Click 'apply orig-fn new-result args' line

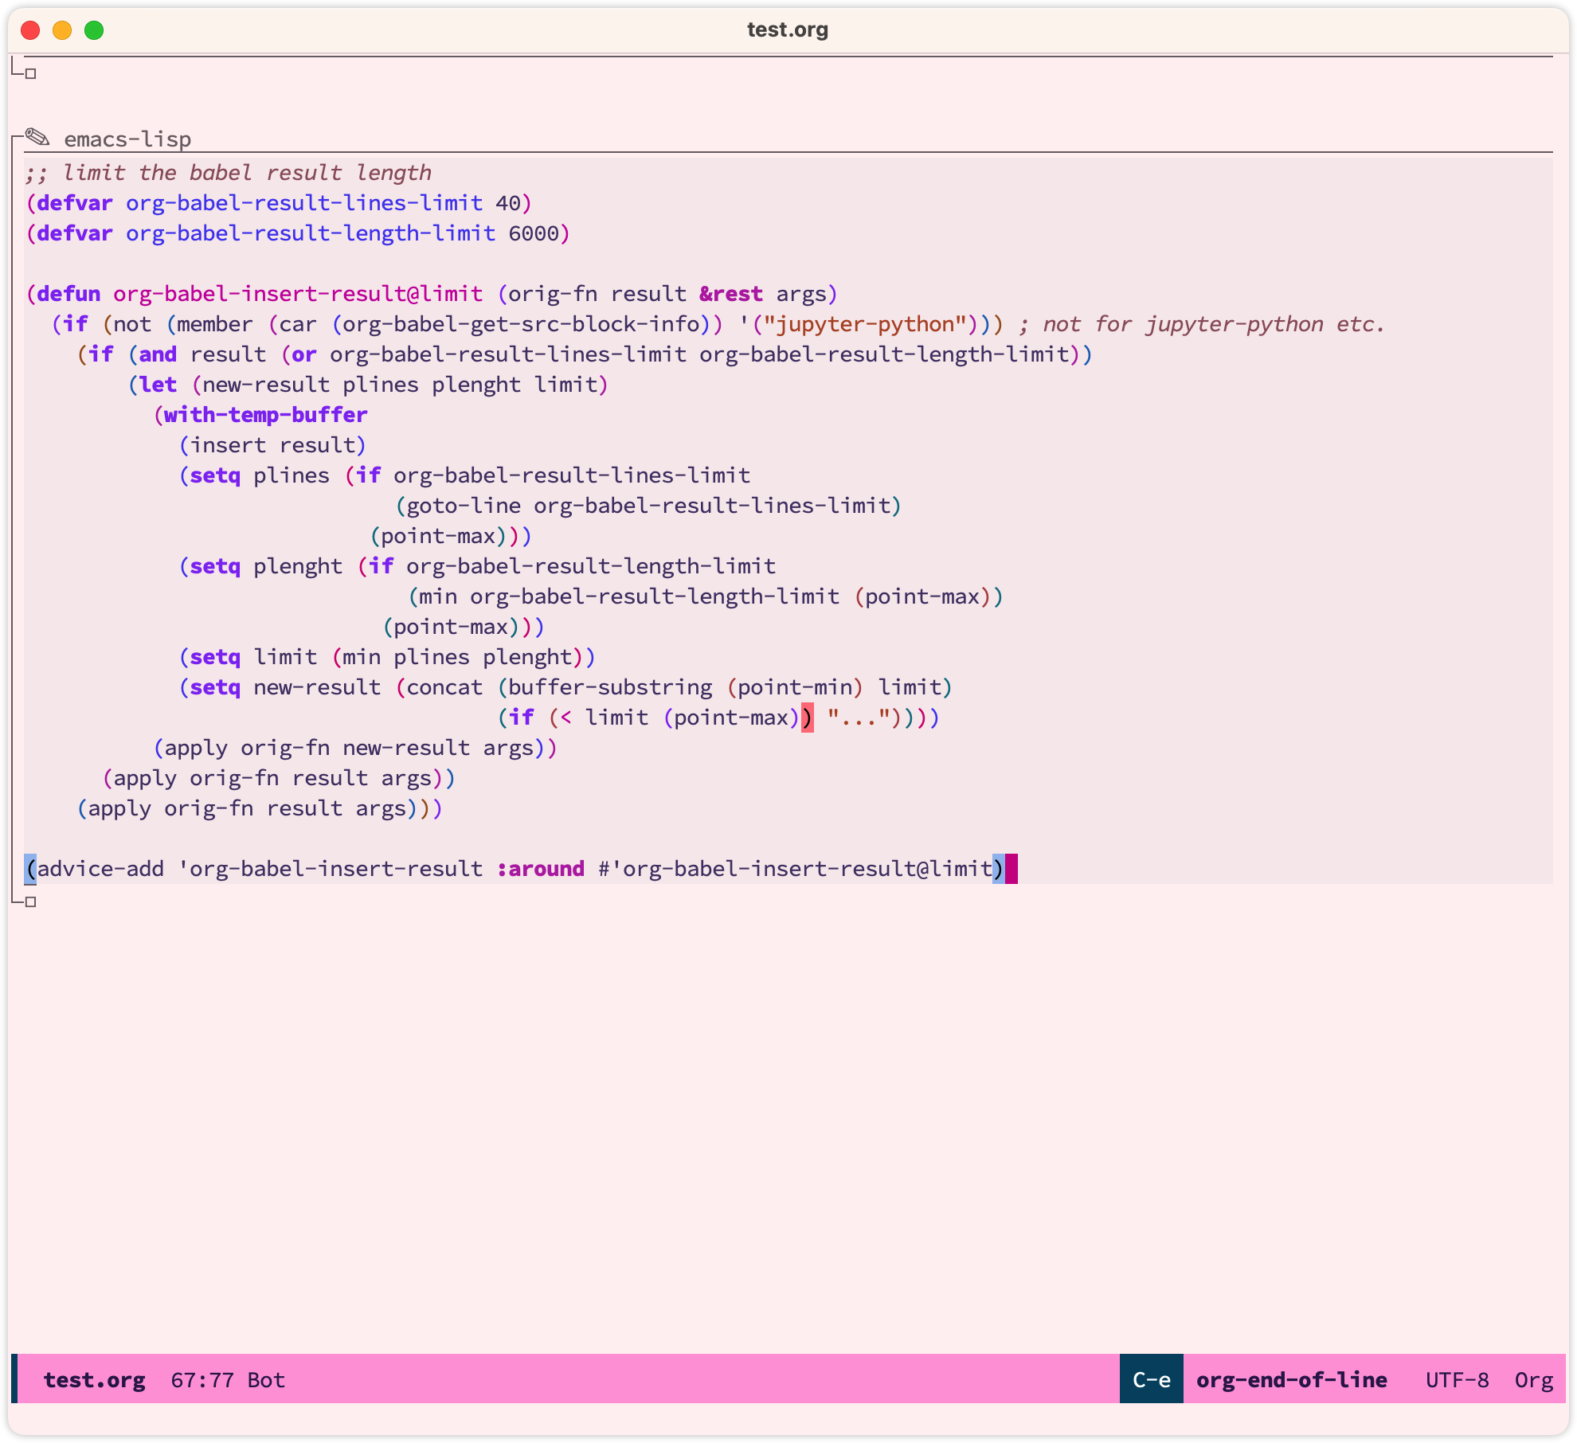point(355,748)
